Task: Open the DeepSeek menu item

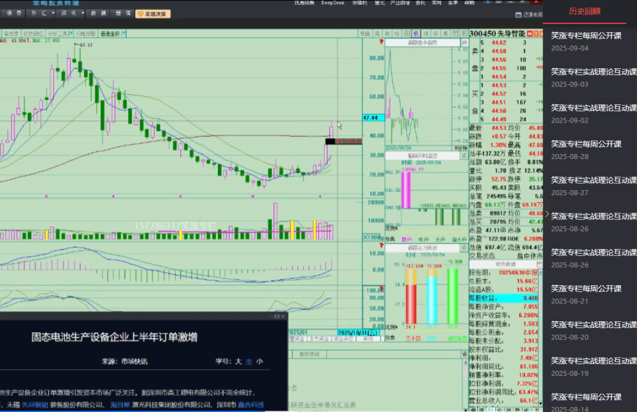Action: (x=333, y=3)
